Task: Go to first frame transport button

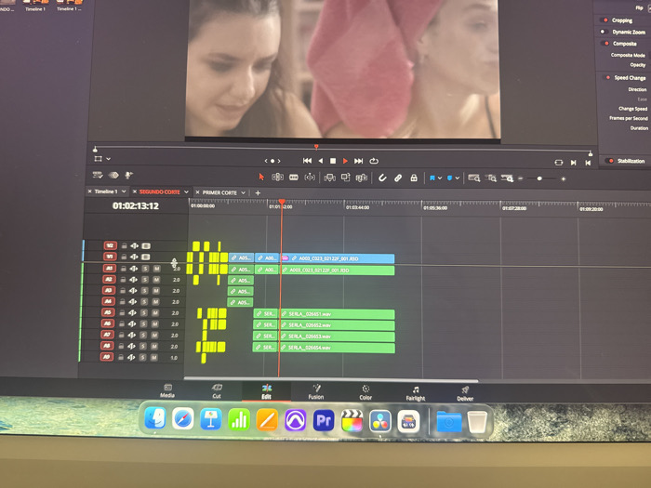Action: tap(307, 161)
